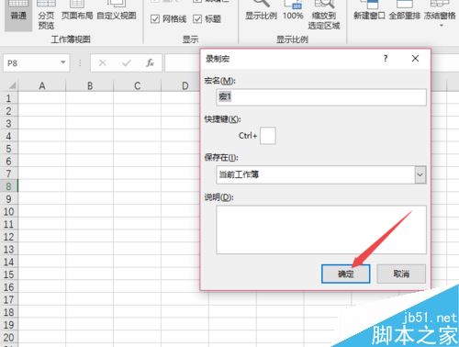Select row 8 header
Image resolution: width=459 pixels, height=347 pixels.
9,186
